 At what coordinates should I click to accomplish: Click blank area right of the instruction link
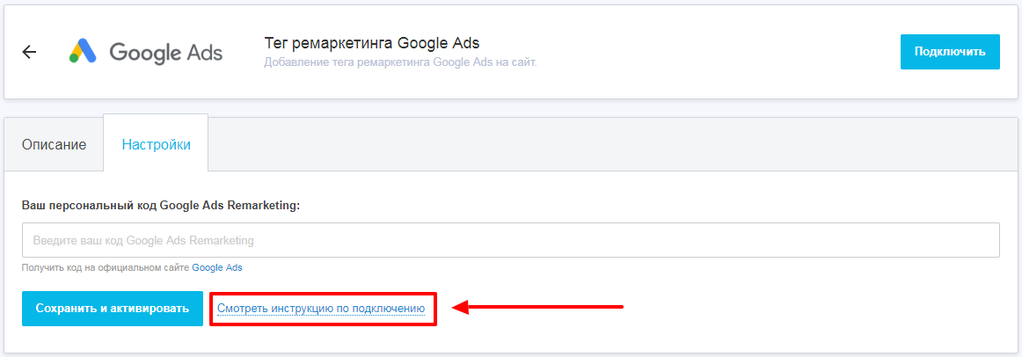tap(792, 309)
